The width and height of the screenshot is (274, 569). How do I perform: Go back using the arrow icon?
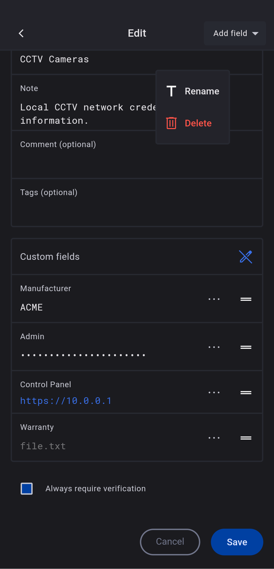[21, 33]
